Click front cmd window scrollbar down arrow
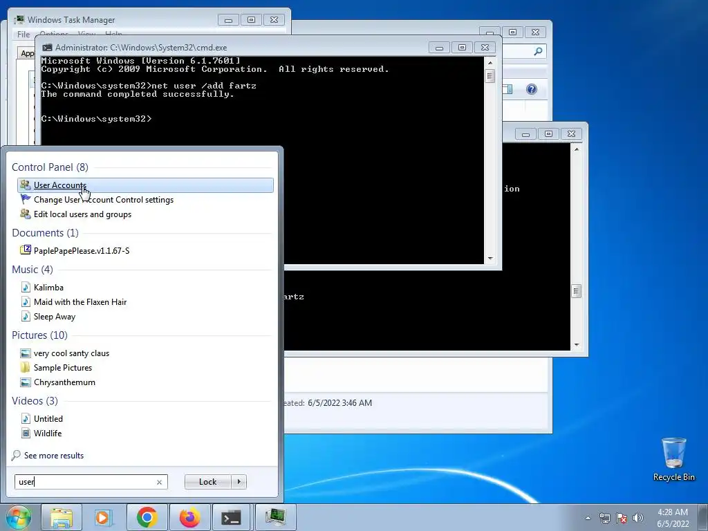Image resolution: width=708 pixels, height=531 pixels. pos(490,259)
